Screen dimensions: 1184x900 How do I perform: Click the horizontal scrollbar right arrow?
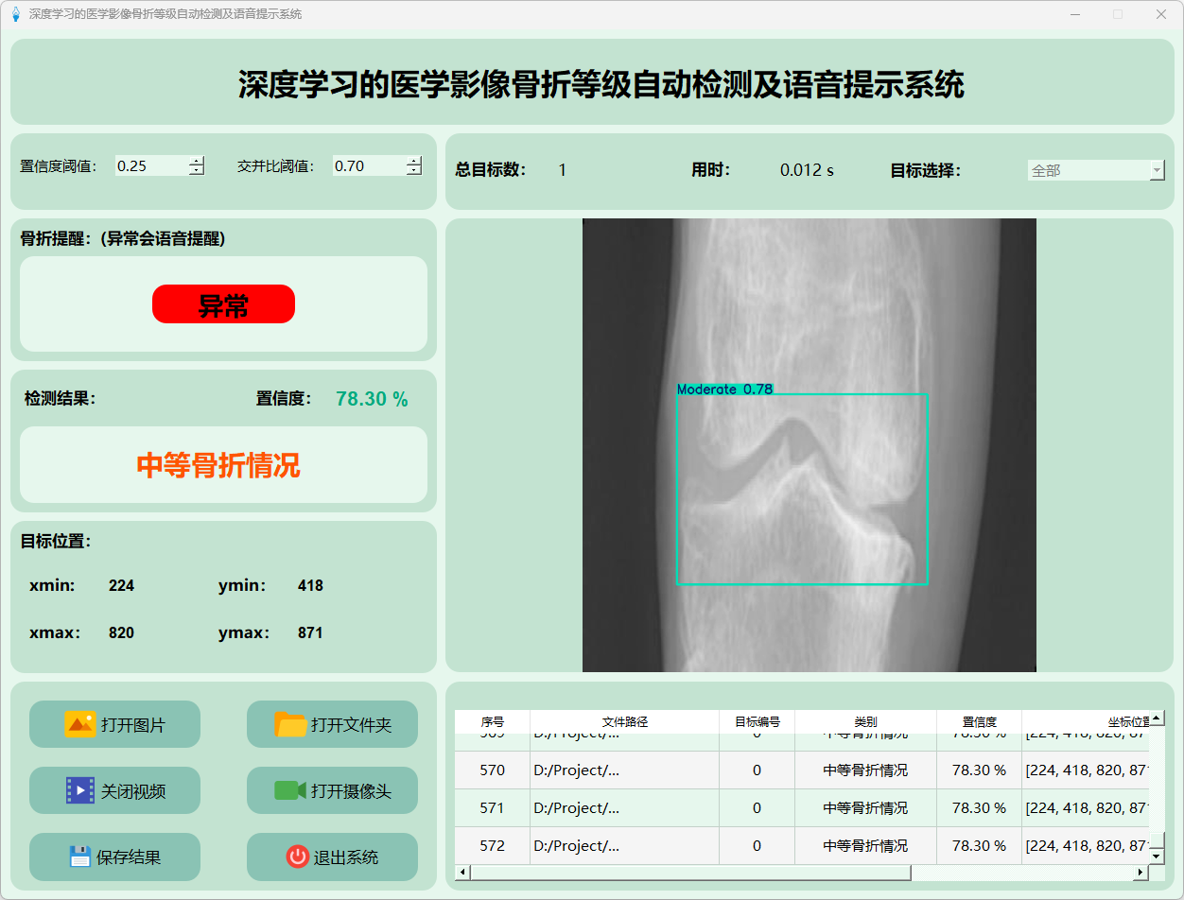click(x=1141, y=872)
